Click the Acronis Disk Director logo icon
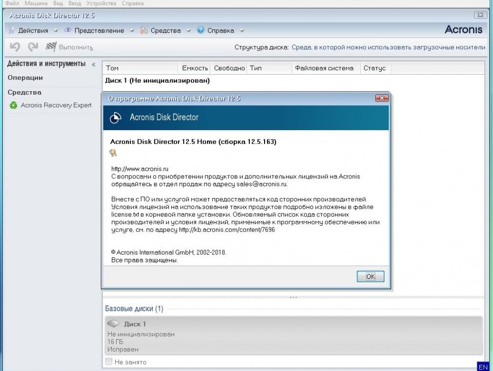Screen dimensions: 493x371 (115, 117)
